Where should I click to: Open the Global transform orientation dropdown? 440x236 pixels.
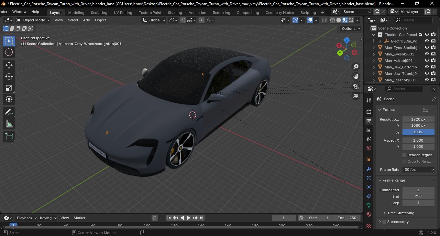coord(154,20)
